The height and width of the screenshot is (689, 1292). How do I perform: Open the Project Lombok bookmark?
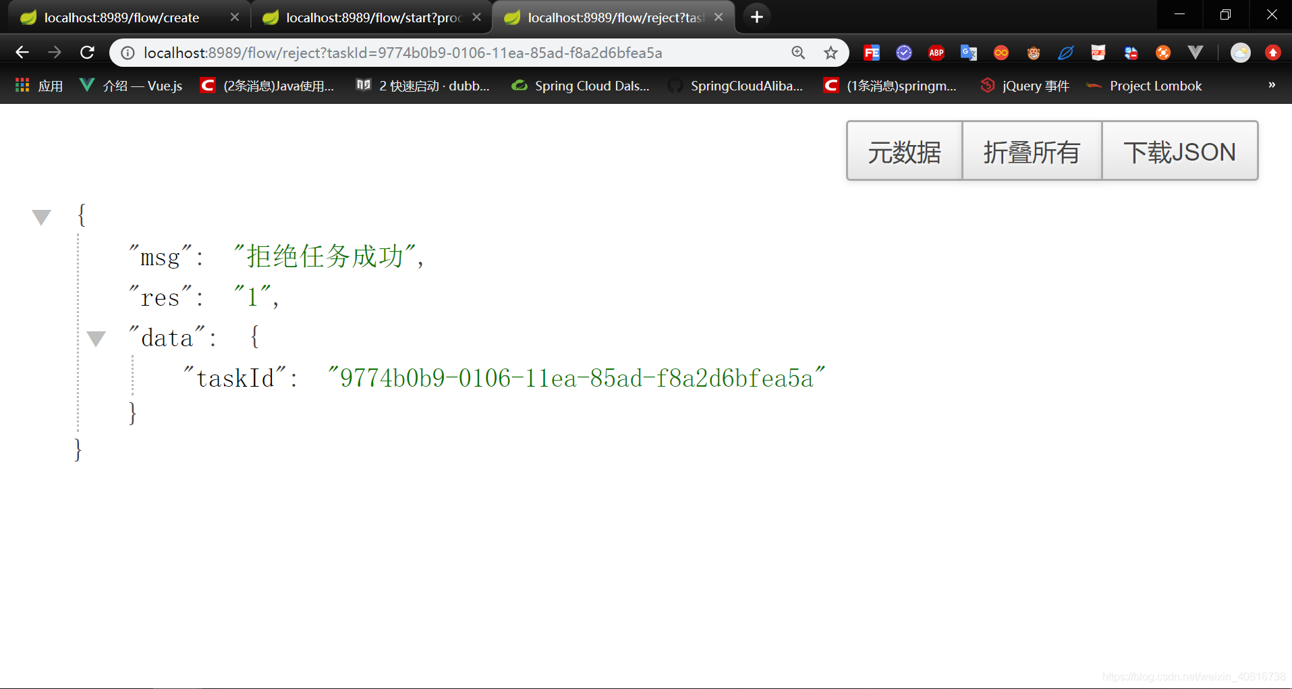click(1144, 86)
